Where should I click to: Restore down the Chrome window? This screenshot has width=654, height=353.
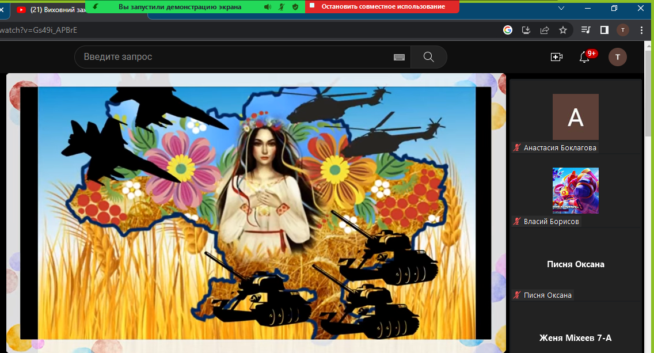(614, 8)
